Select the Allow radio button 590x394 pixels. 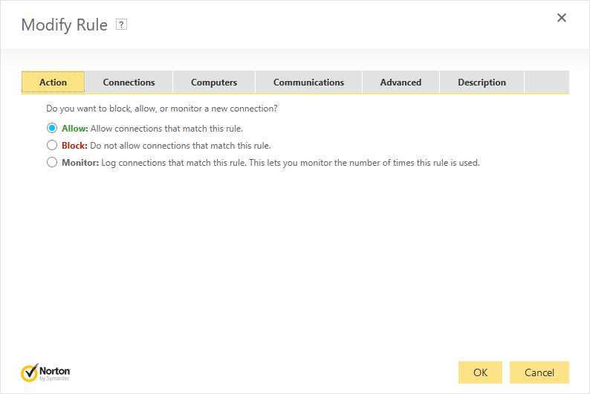click(x=52, y=128)
